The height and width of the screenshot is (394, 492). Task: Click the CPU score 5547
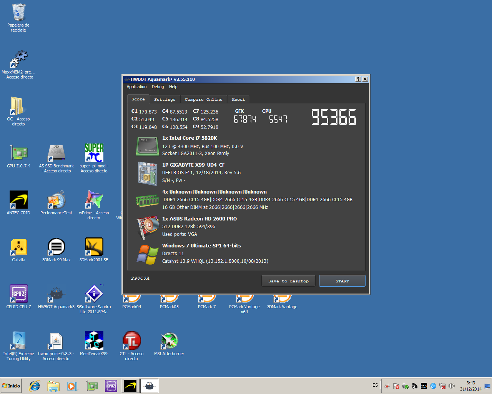(278, 119)
